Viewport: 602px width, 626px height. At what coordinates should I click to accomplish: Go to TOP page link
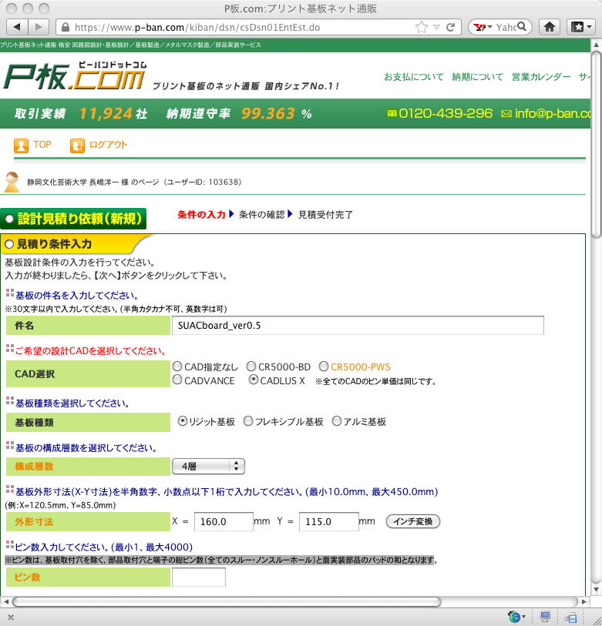click(42, 145)
